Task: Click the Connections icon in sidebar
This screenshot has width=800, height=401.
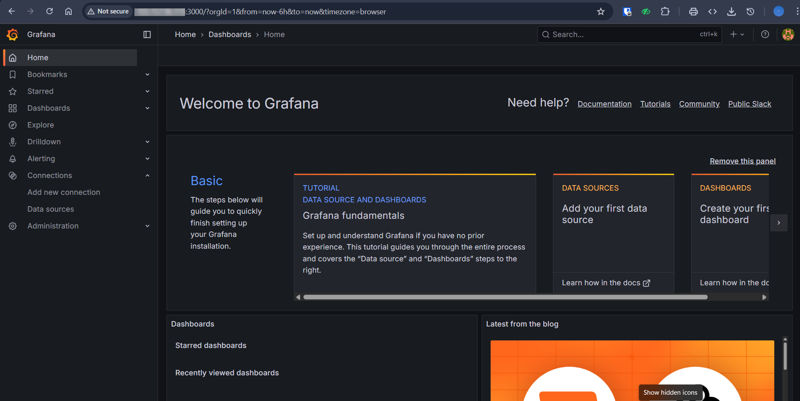Action: [x=13, y=175]
